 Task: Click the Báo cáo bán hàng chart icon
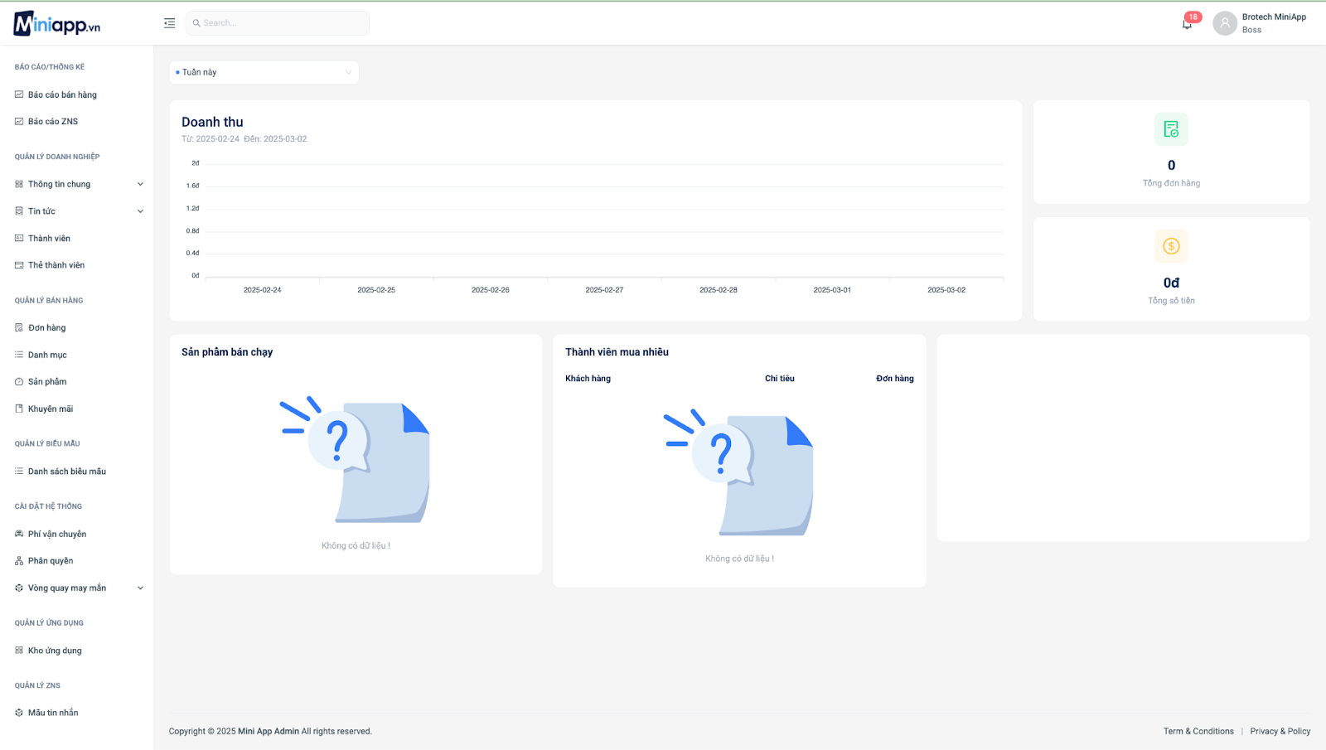coord(19,94)
